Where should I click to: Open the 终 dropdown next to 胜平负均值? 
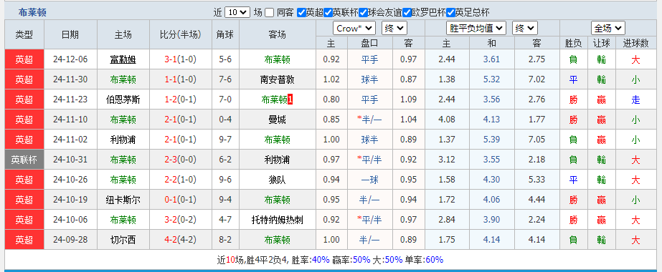[x=525, y=28]
